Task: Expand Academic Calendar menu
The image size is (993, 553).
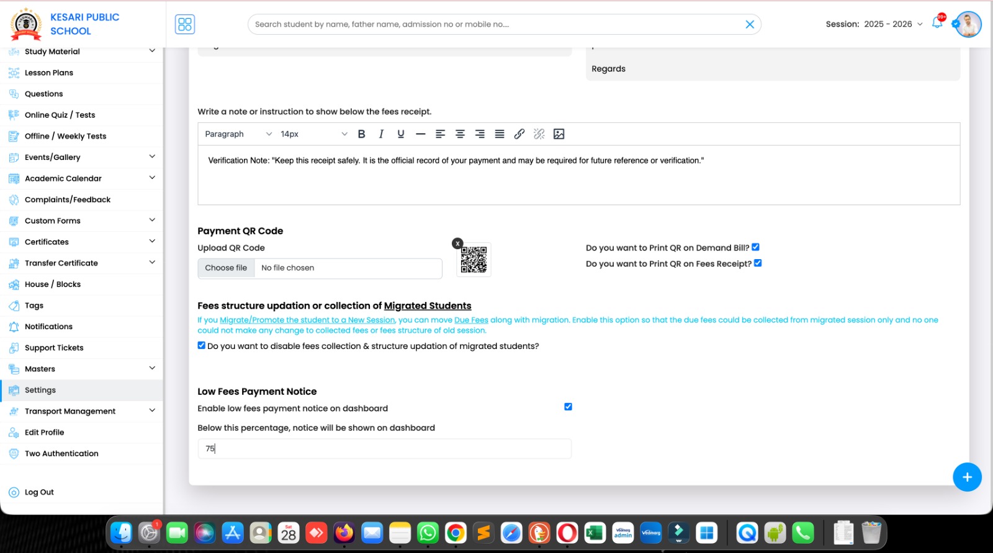Action: (x=82, y=178)
